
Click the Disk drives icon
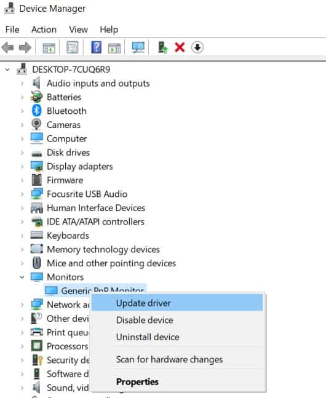click(36, 153)
